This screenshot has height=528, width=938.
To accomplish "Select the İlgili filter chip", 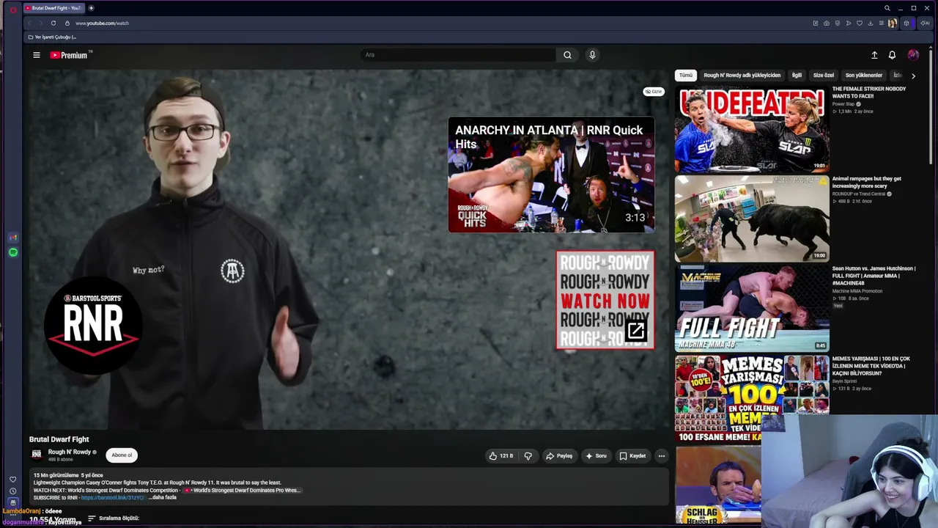I will (x=797, y=76).
